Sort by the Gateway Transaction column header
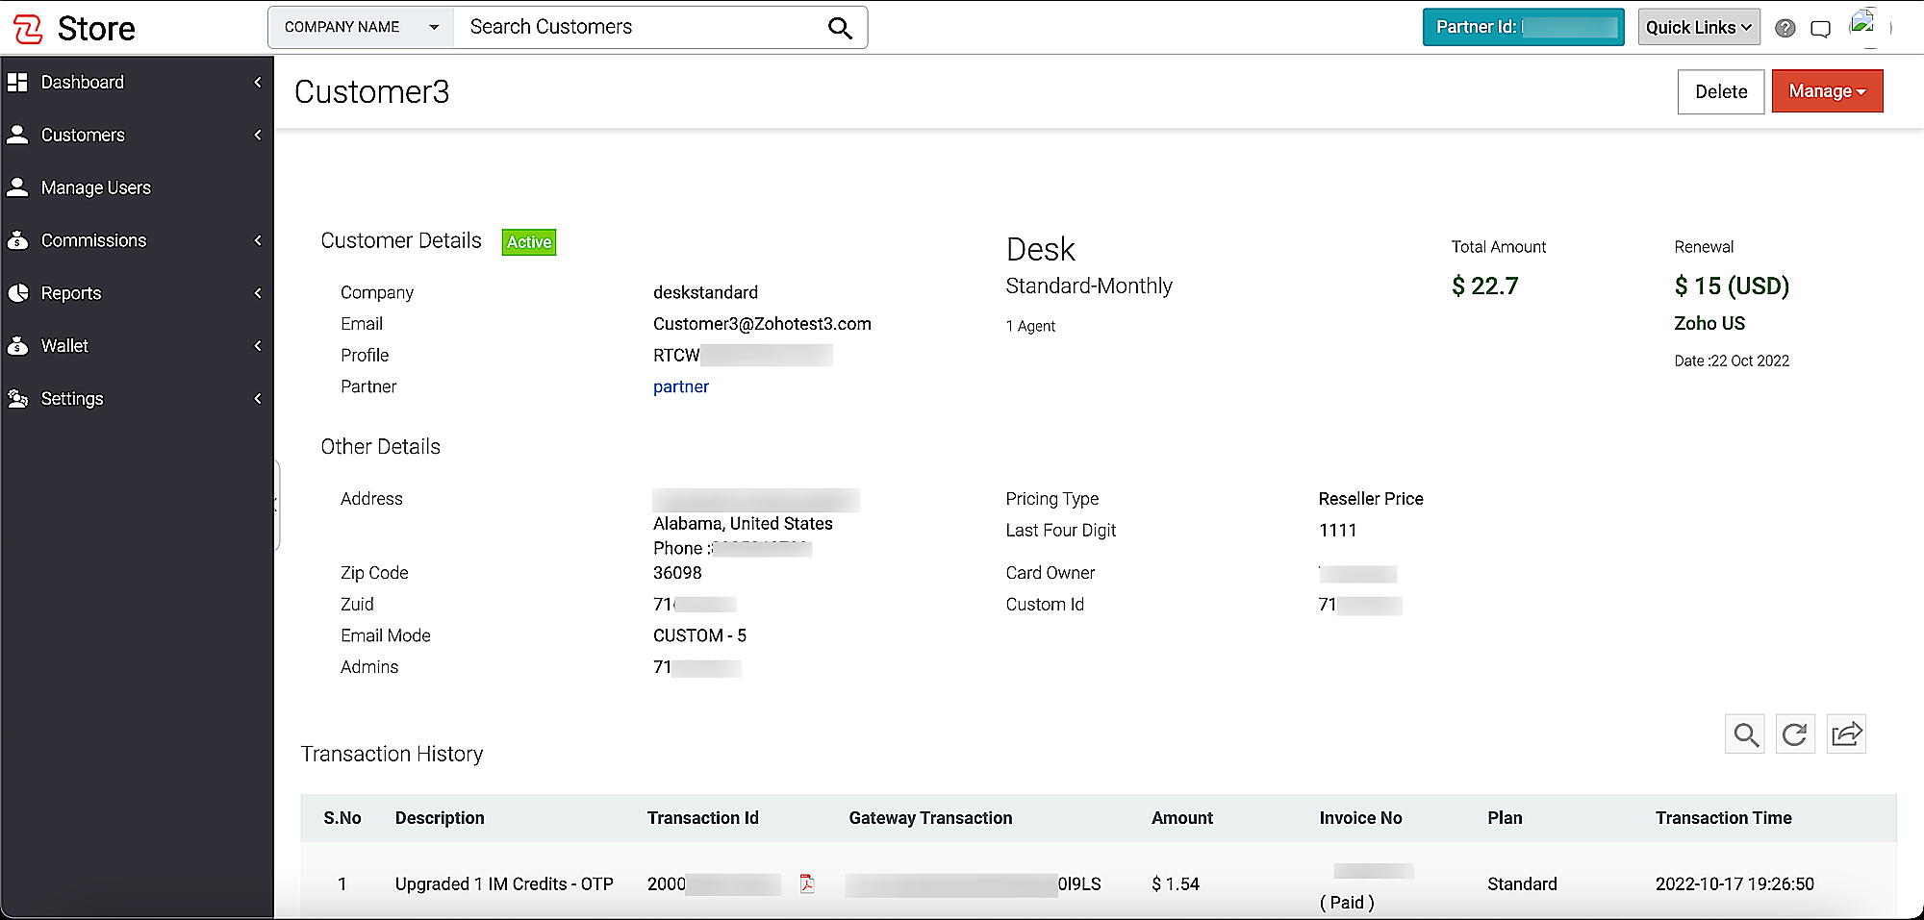 (x=930, y=818)
